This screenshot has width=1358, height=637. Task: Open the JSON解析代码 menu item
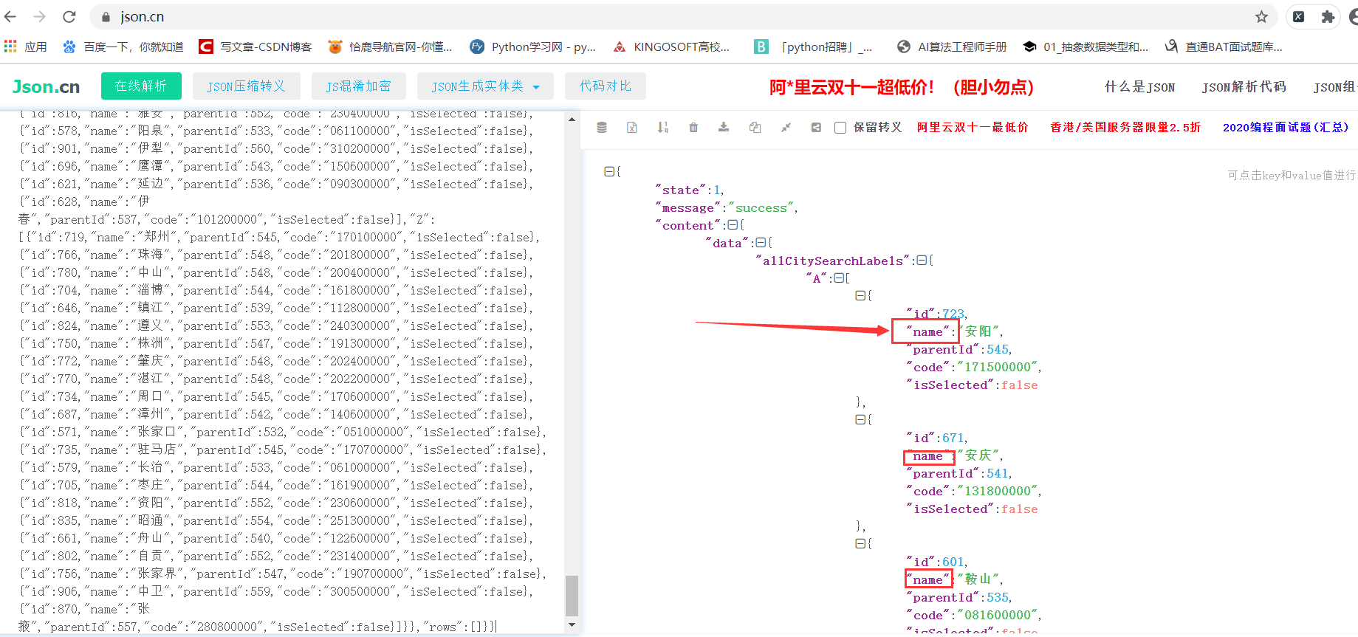[1244, 87]
